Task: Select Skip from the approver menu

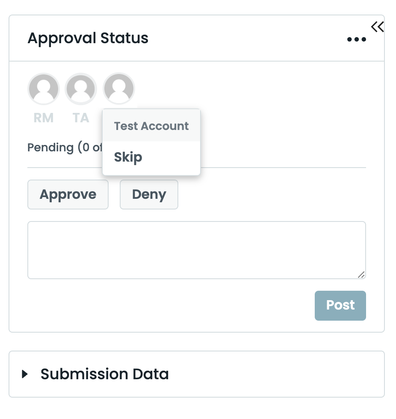Action: (x=128, y=157)
